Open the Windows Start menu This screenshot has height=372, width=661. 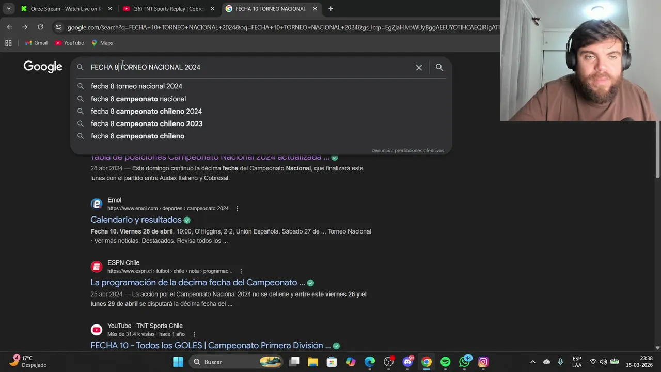click(x=178, y=362)
